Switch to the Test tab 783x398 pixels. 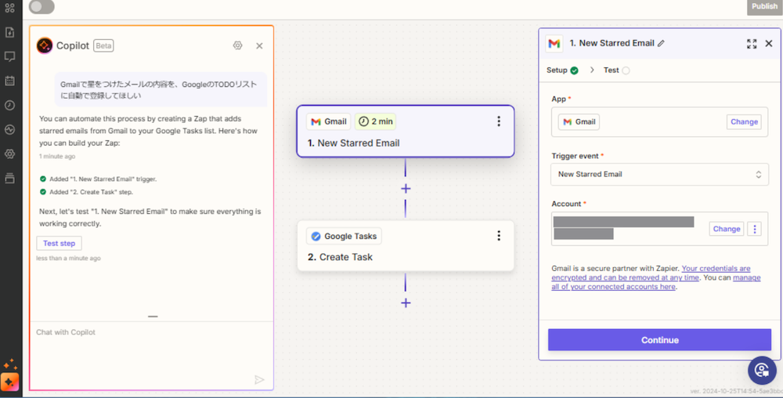pyautogui.click(x=616, y=70)
